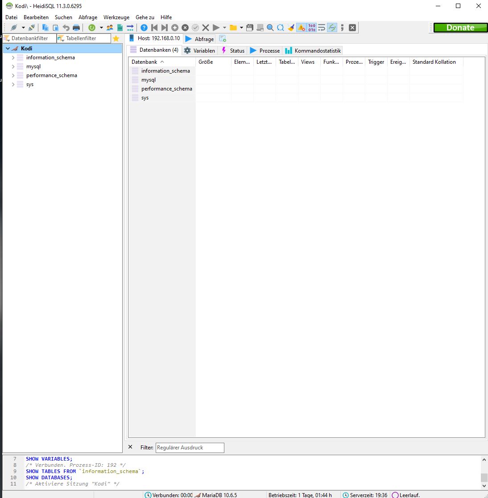Click the cancel editing X icon
This screenshot has width=488, height=498.
(206, 28)
